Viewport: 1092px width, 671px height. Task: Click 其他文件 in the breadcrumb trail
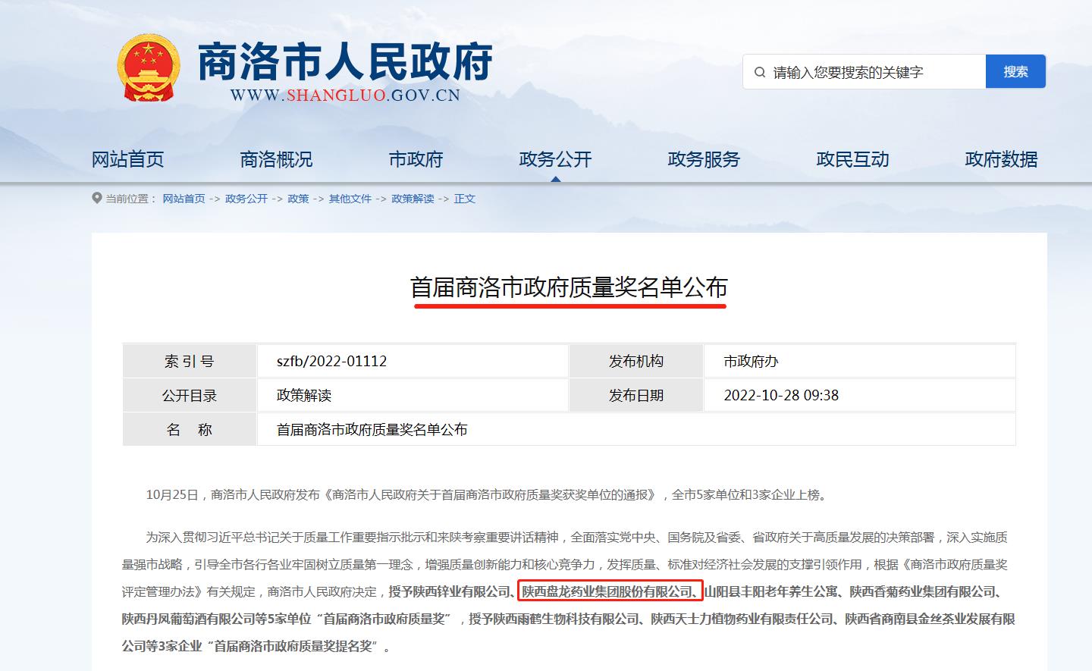pos(350,199)
